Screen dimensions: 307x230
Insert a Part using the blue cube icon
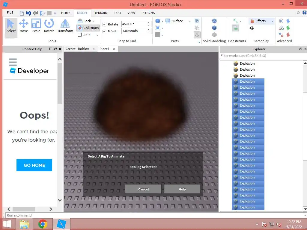(x=158, y=21)
